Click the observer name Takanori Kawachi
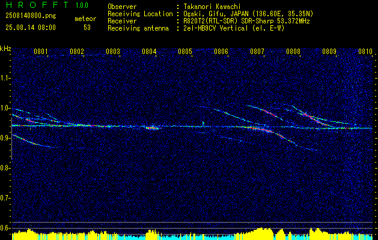Screen dimensions: 378x240 pyautogui.click(x=212, y=7)
